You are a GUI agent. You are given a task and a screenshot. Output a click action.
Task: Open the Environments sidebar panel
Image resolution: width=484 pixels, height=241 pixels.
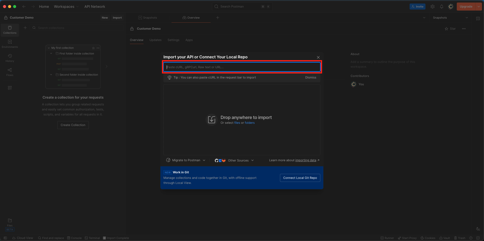[x=10, y=44]
